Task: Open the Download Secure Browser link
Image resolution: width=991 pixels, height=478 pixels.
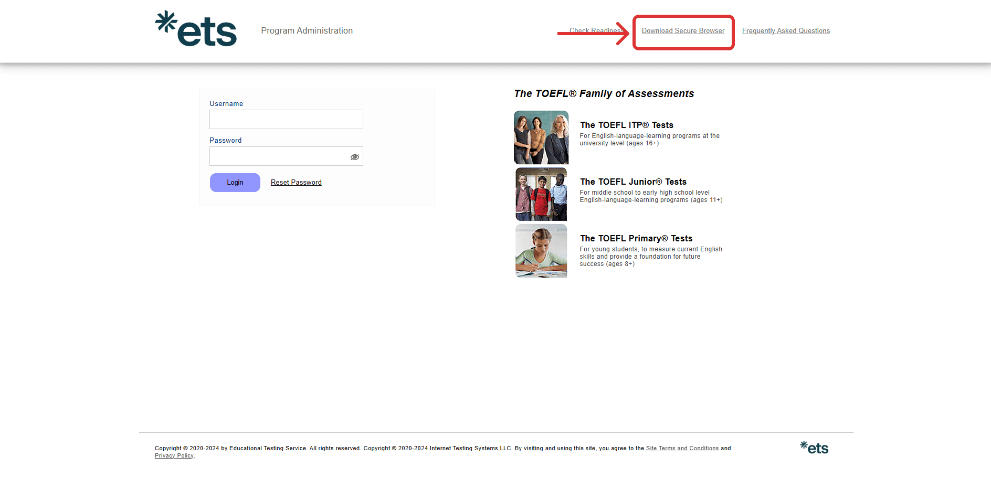Action: [683, 31]
